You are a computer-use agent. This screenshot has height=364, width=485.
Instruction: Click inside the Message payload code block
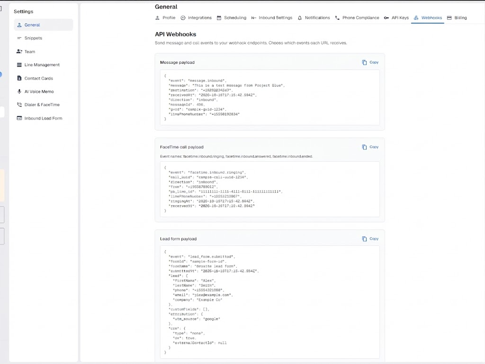point(269,97)
